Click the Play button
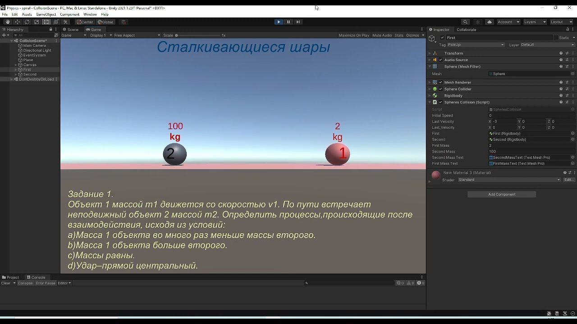 [x=279, y=22]
